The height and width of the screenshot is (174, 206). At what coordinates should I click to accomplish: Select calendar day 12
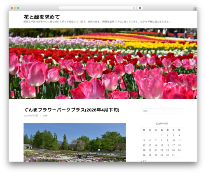pos(144,145)
